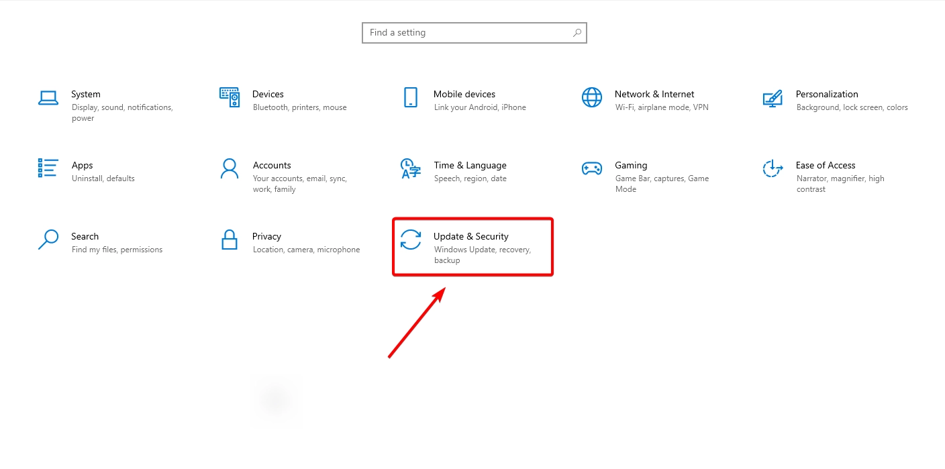The width and height of the screenshot is (945, 469).
Task: Click the Search magnifying glass category icon
Action: point(48,240)
